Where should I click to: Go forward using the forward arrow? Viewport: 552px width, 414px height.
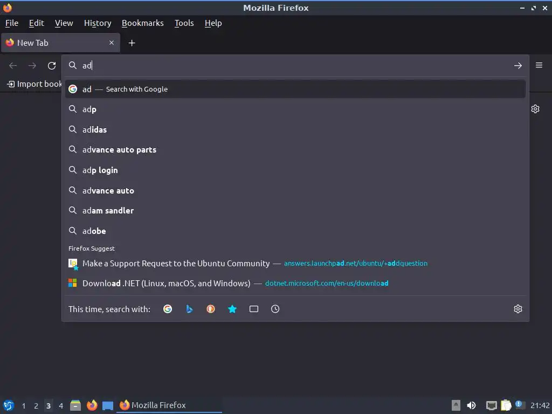coord(32,65)
